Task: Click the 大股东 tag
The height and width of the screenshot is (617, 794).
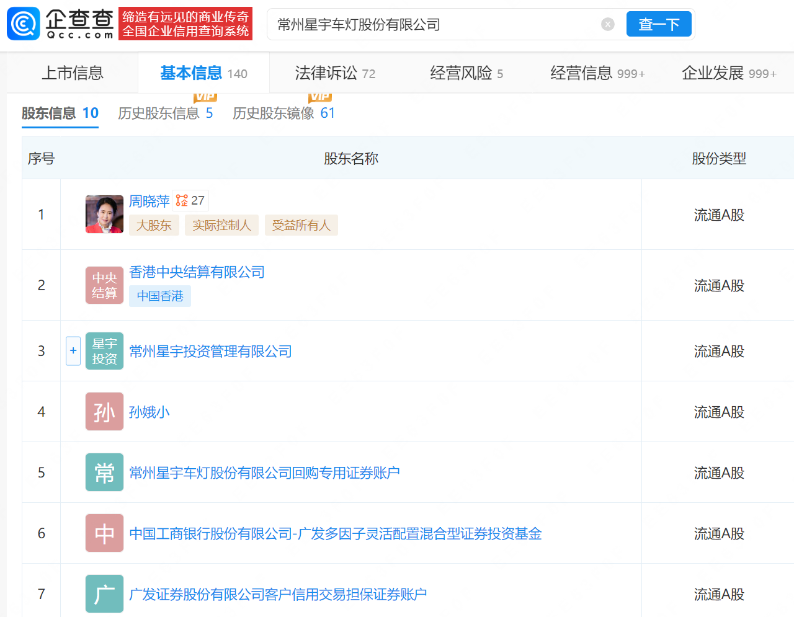Action: coord(154,225)
